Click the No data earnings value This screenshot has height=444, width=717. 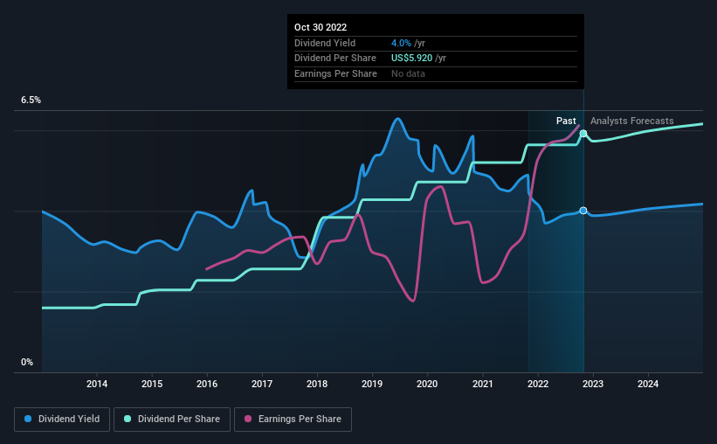pyautogui.click(x=408, y=73)
